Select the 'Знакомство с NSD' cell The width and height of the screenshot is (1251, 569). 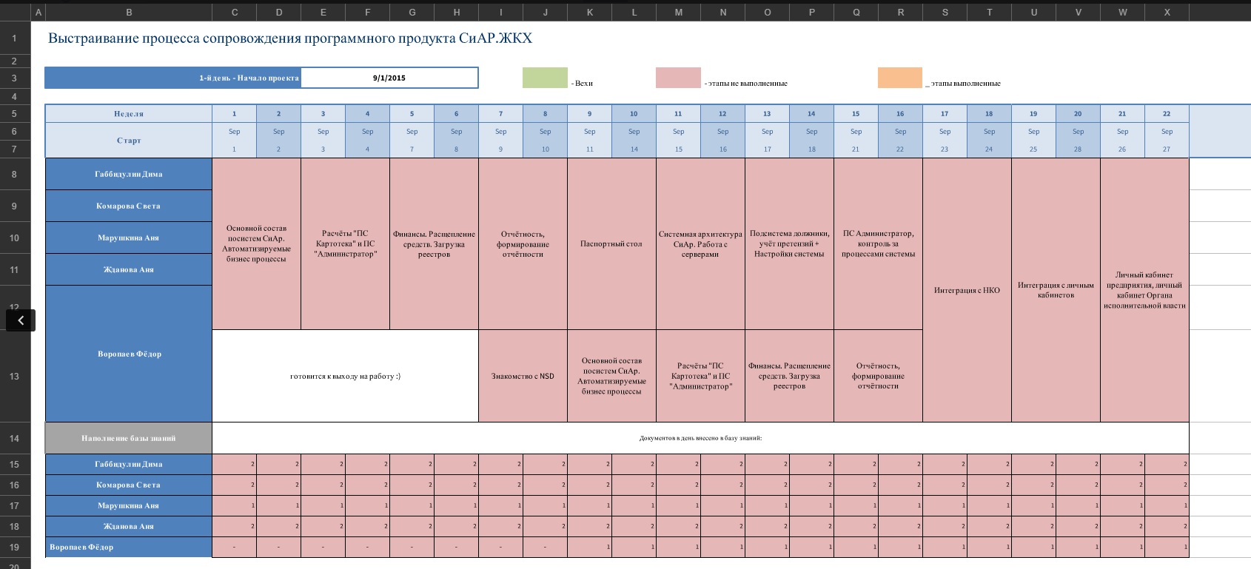point(523,376)
